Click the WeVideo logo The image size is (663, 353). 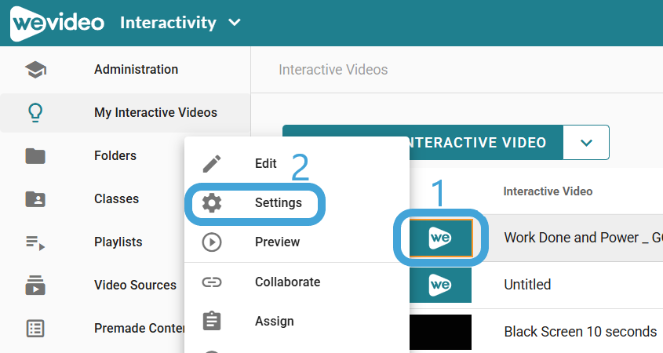tap(57, 23)
